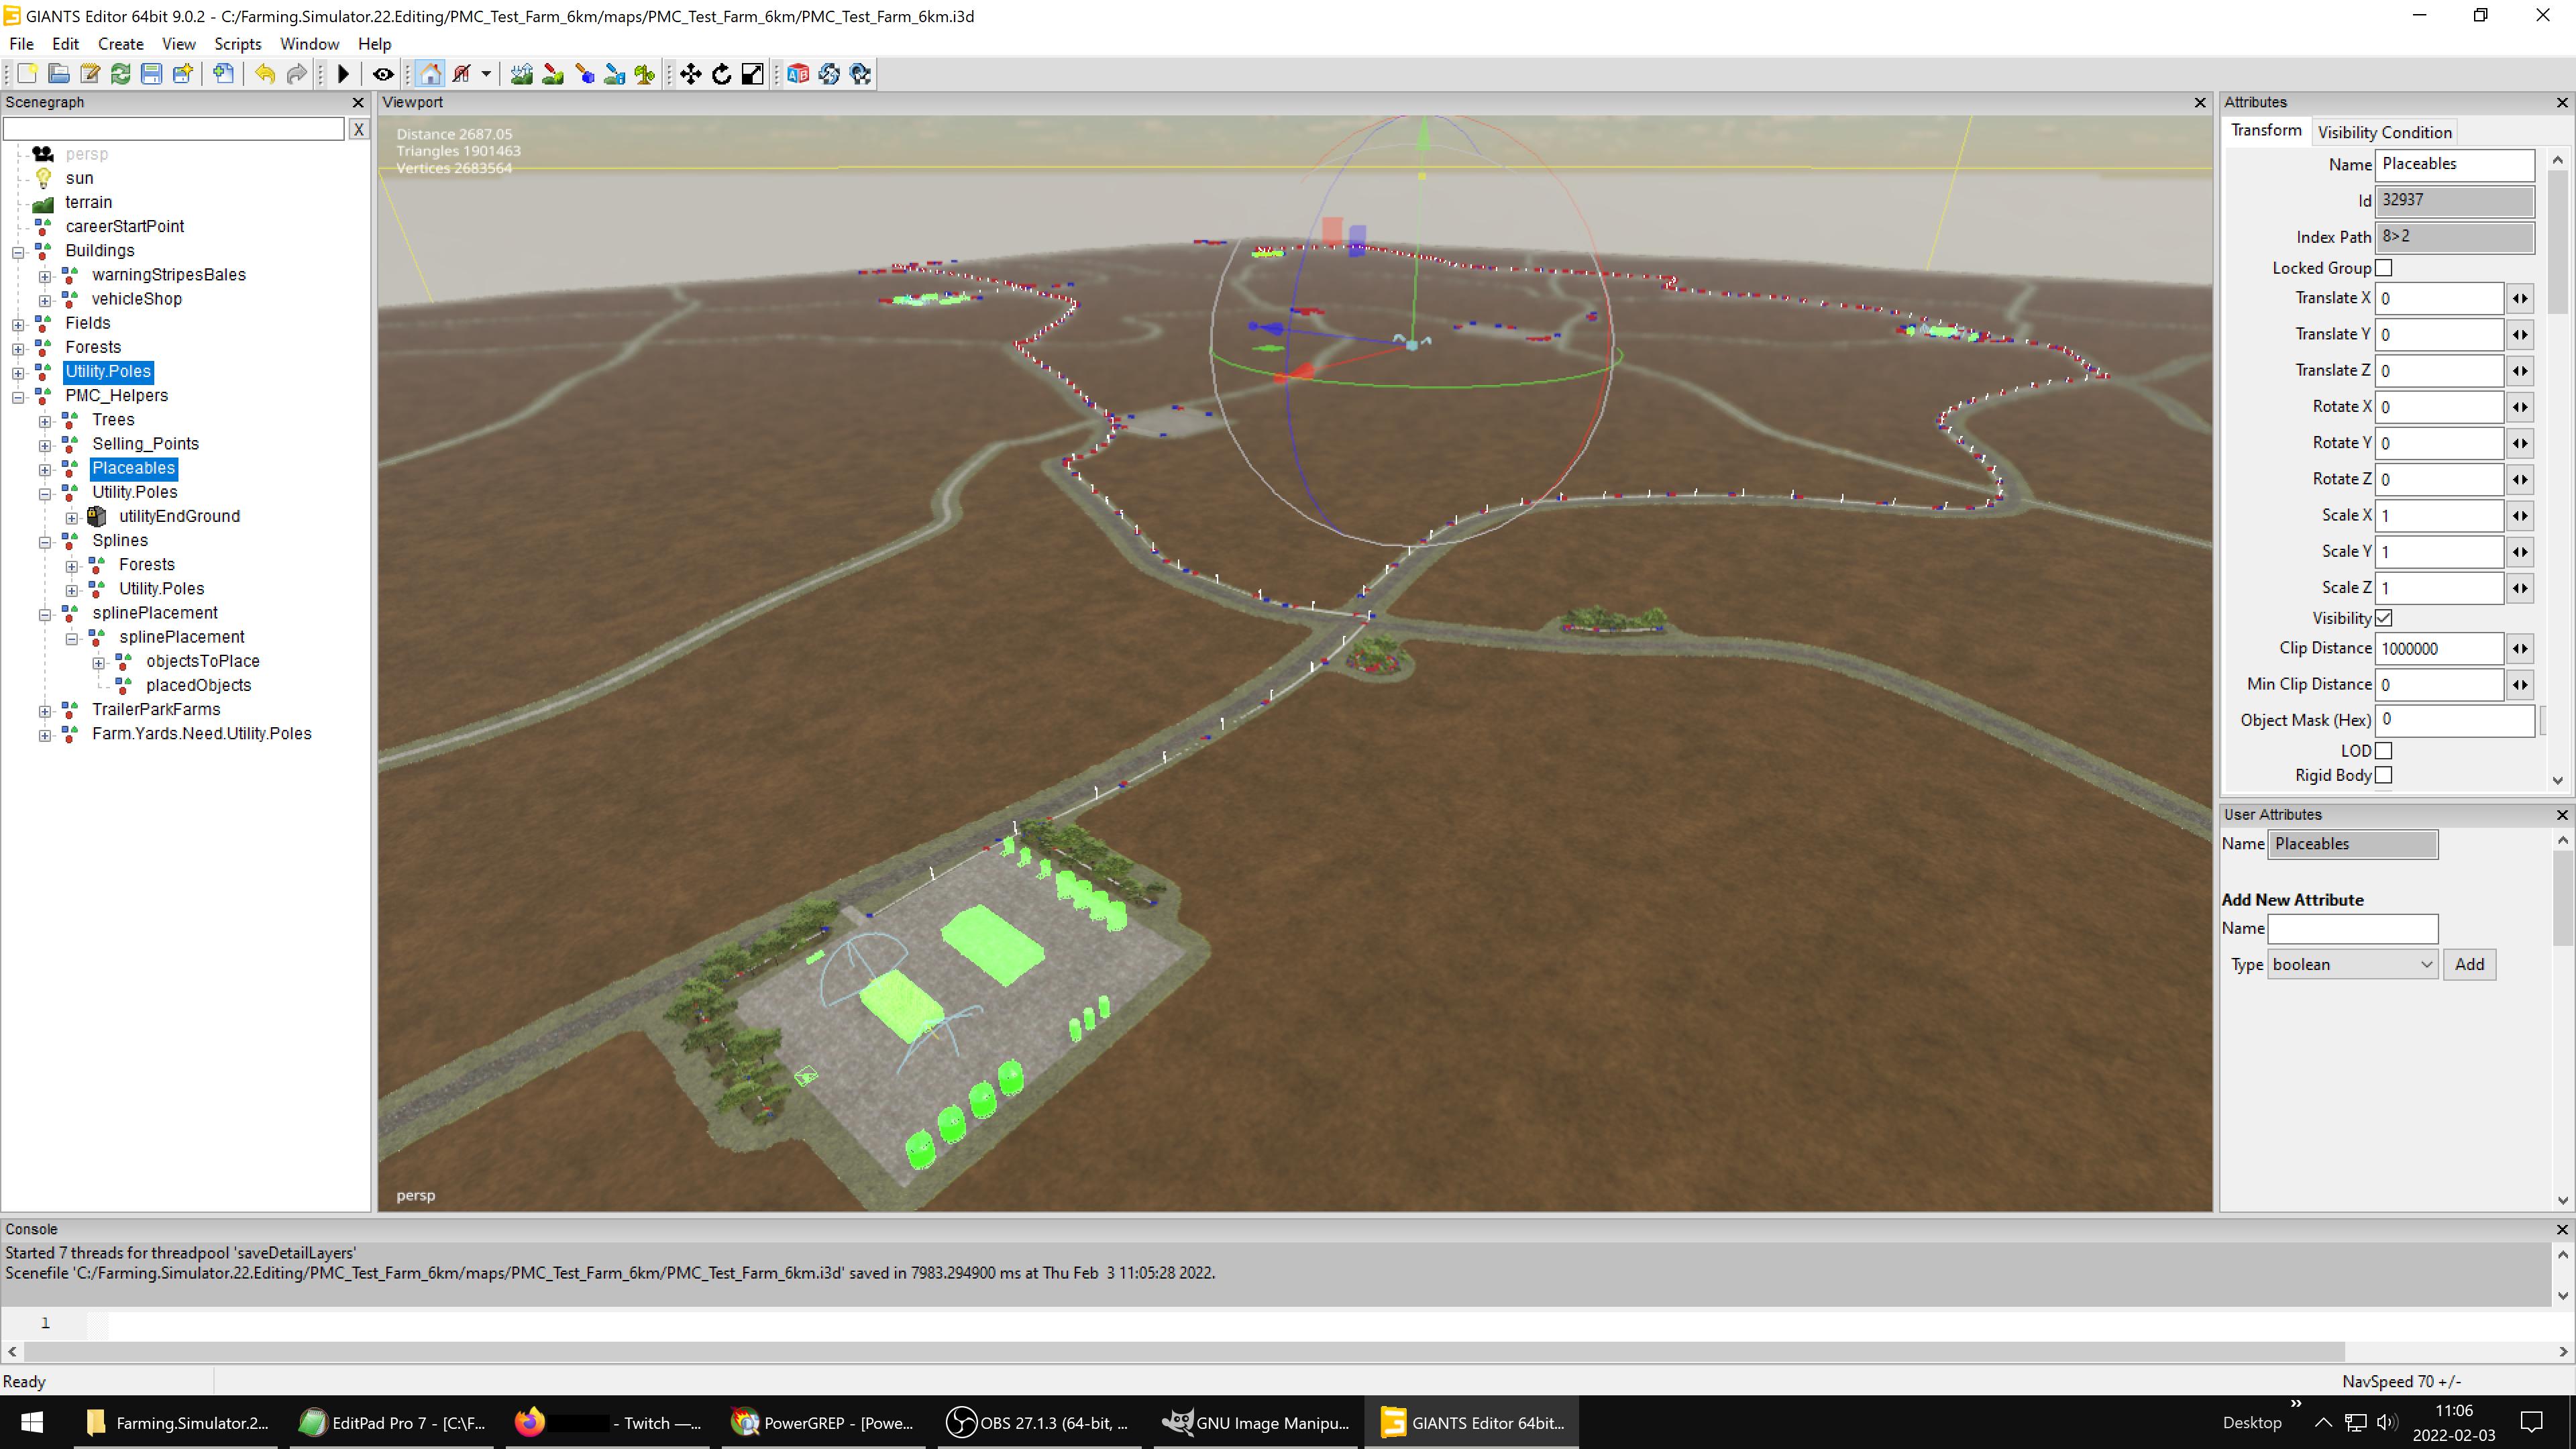Undo the last action
The width and height of the screenshot is (2576, 1449).
[265, 74]
